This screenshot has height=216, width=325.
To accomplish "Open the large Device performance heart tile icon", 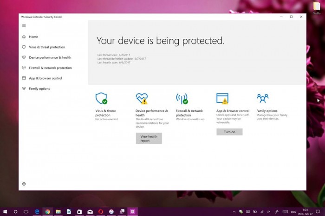I will pyautogui.click(x=142, y=99).
